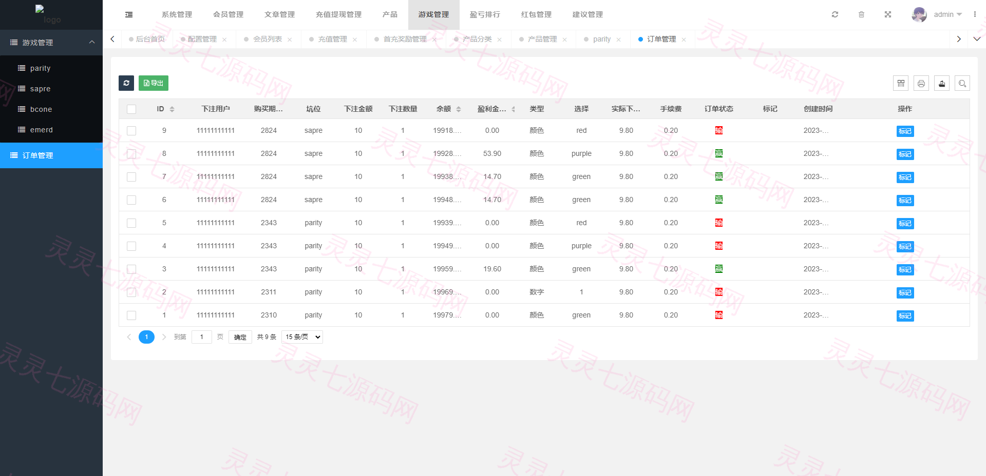Click the three-dot more options icon

pyautogui.click(x=975, y=14)
